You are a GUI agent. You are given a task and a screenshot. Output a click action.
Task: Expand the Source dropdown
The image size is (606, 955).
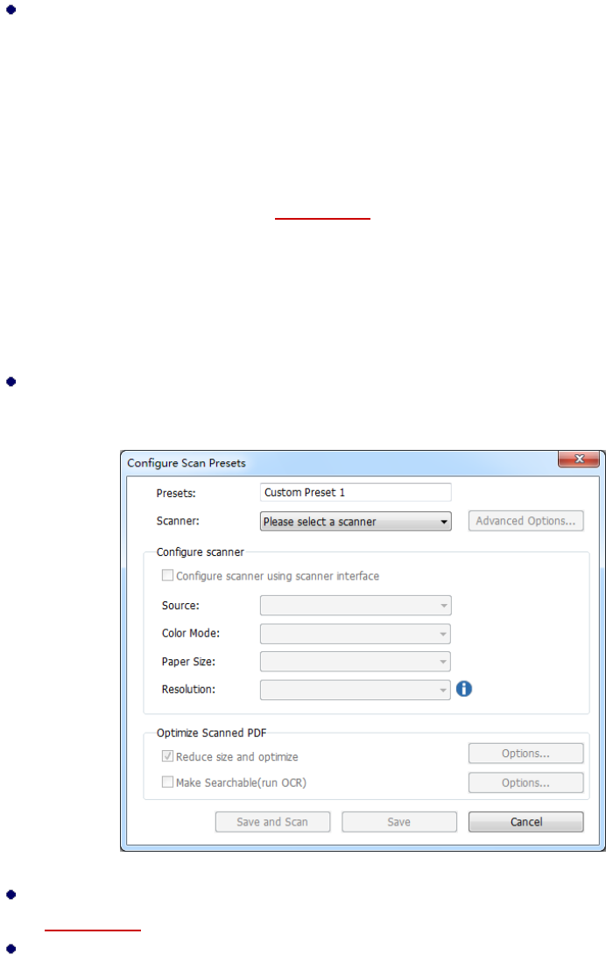click(356, 606)
